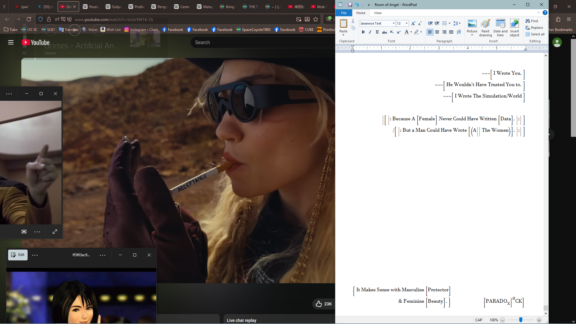Open the line spacing dropdown

tap(457, 23)
